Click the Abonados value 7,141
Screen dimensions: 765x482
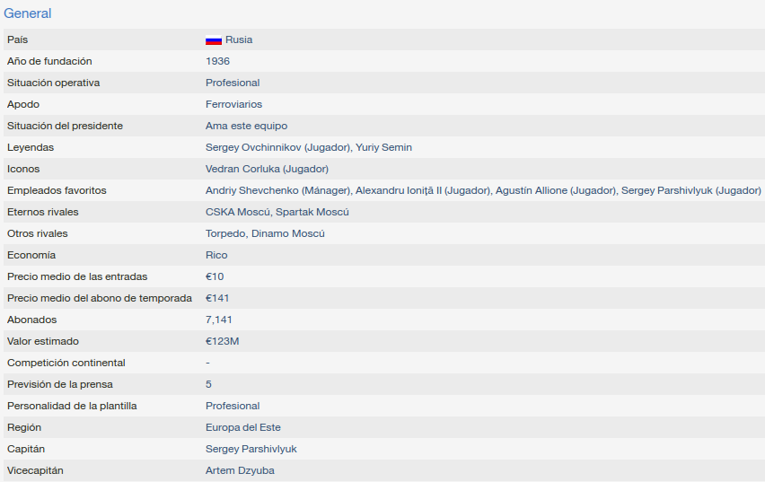[218, 320]
